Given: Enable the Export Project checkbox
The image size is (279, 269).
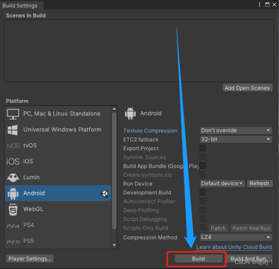Looking at the screenshot, I should click(x=202, y=148).
